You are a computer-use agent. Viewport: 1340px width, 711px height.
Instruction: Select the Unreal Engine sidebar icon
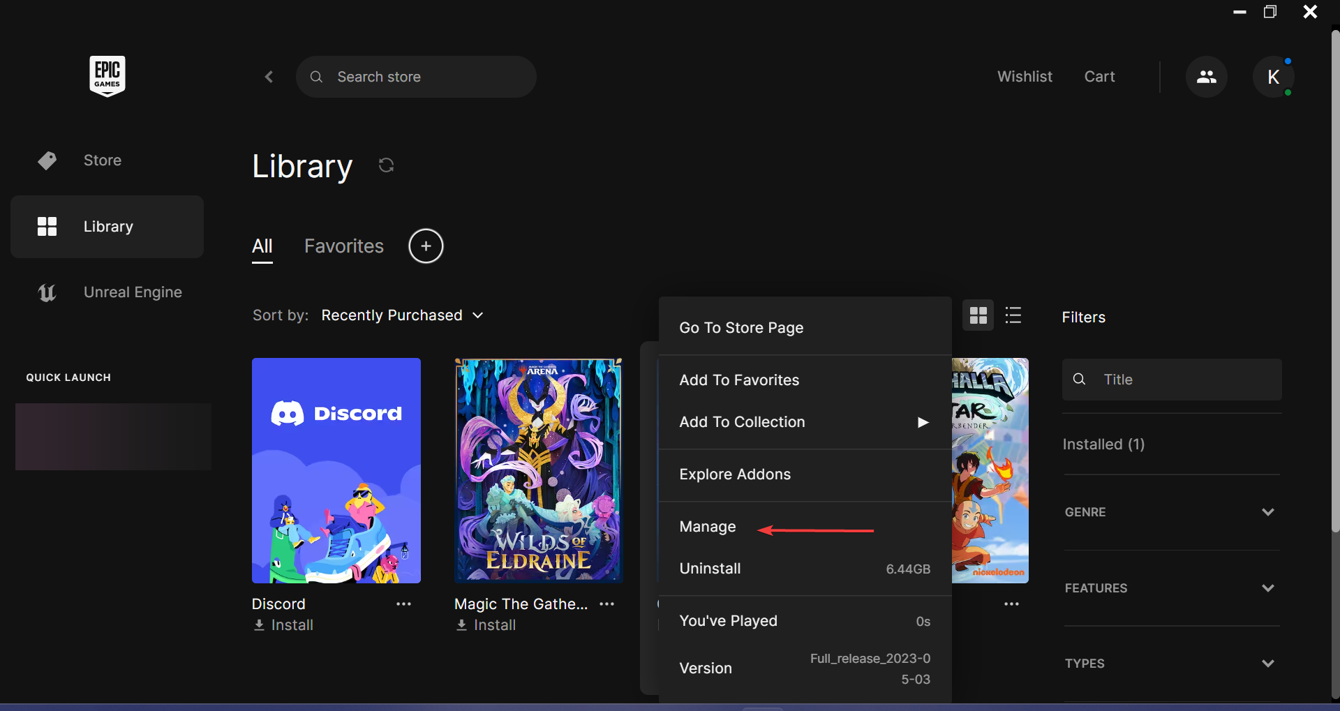click(46, 292)
